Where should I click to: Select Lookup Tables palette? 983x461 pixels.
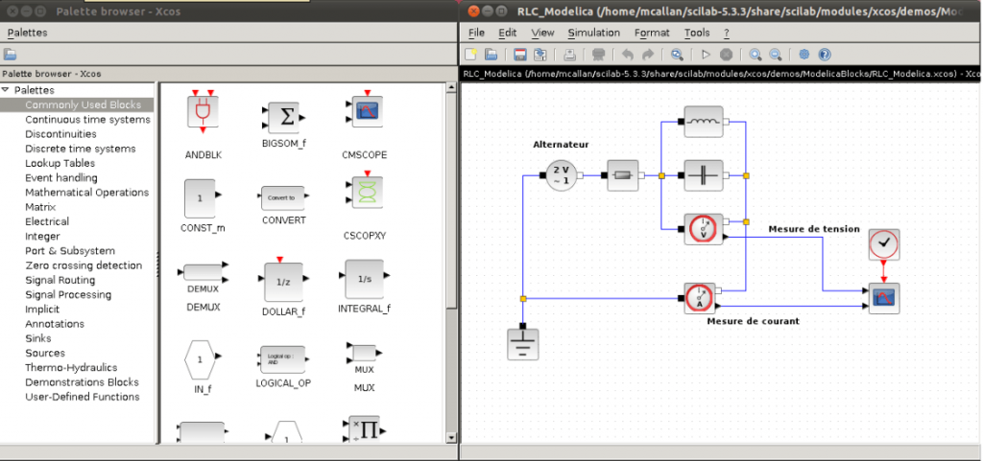pos(60,163)
